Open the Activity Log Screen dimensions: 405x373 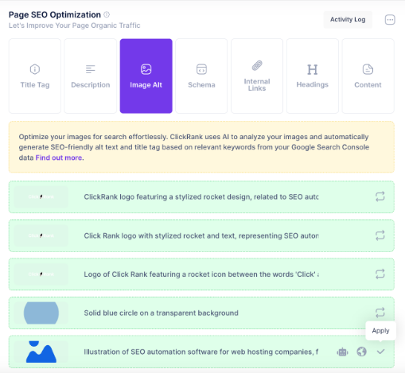tap(348, 19)
